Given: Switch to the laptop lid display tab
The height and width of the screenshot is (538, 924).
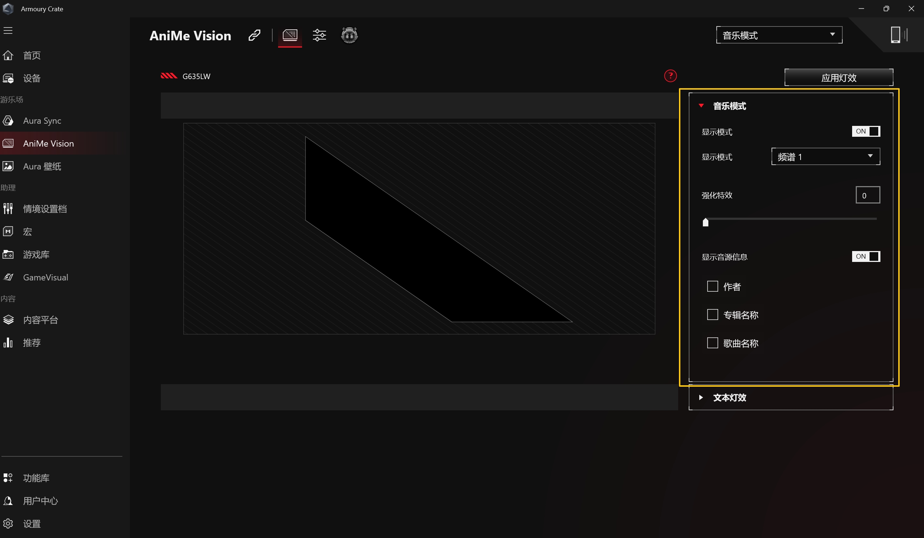Looking at the screenshot, I should click(x=290, y=36).
